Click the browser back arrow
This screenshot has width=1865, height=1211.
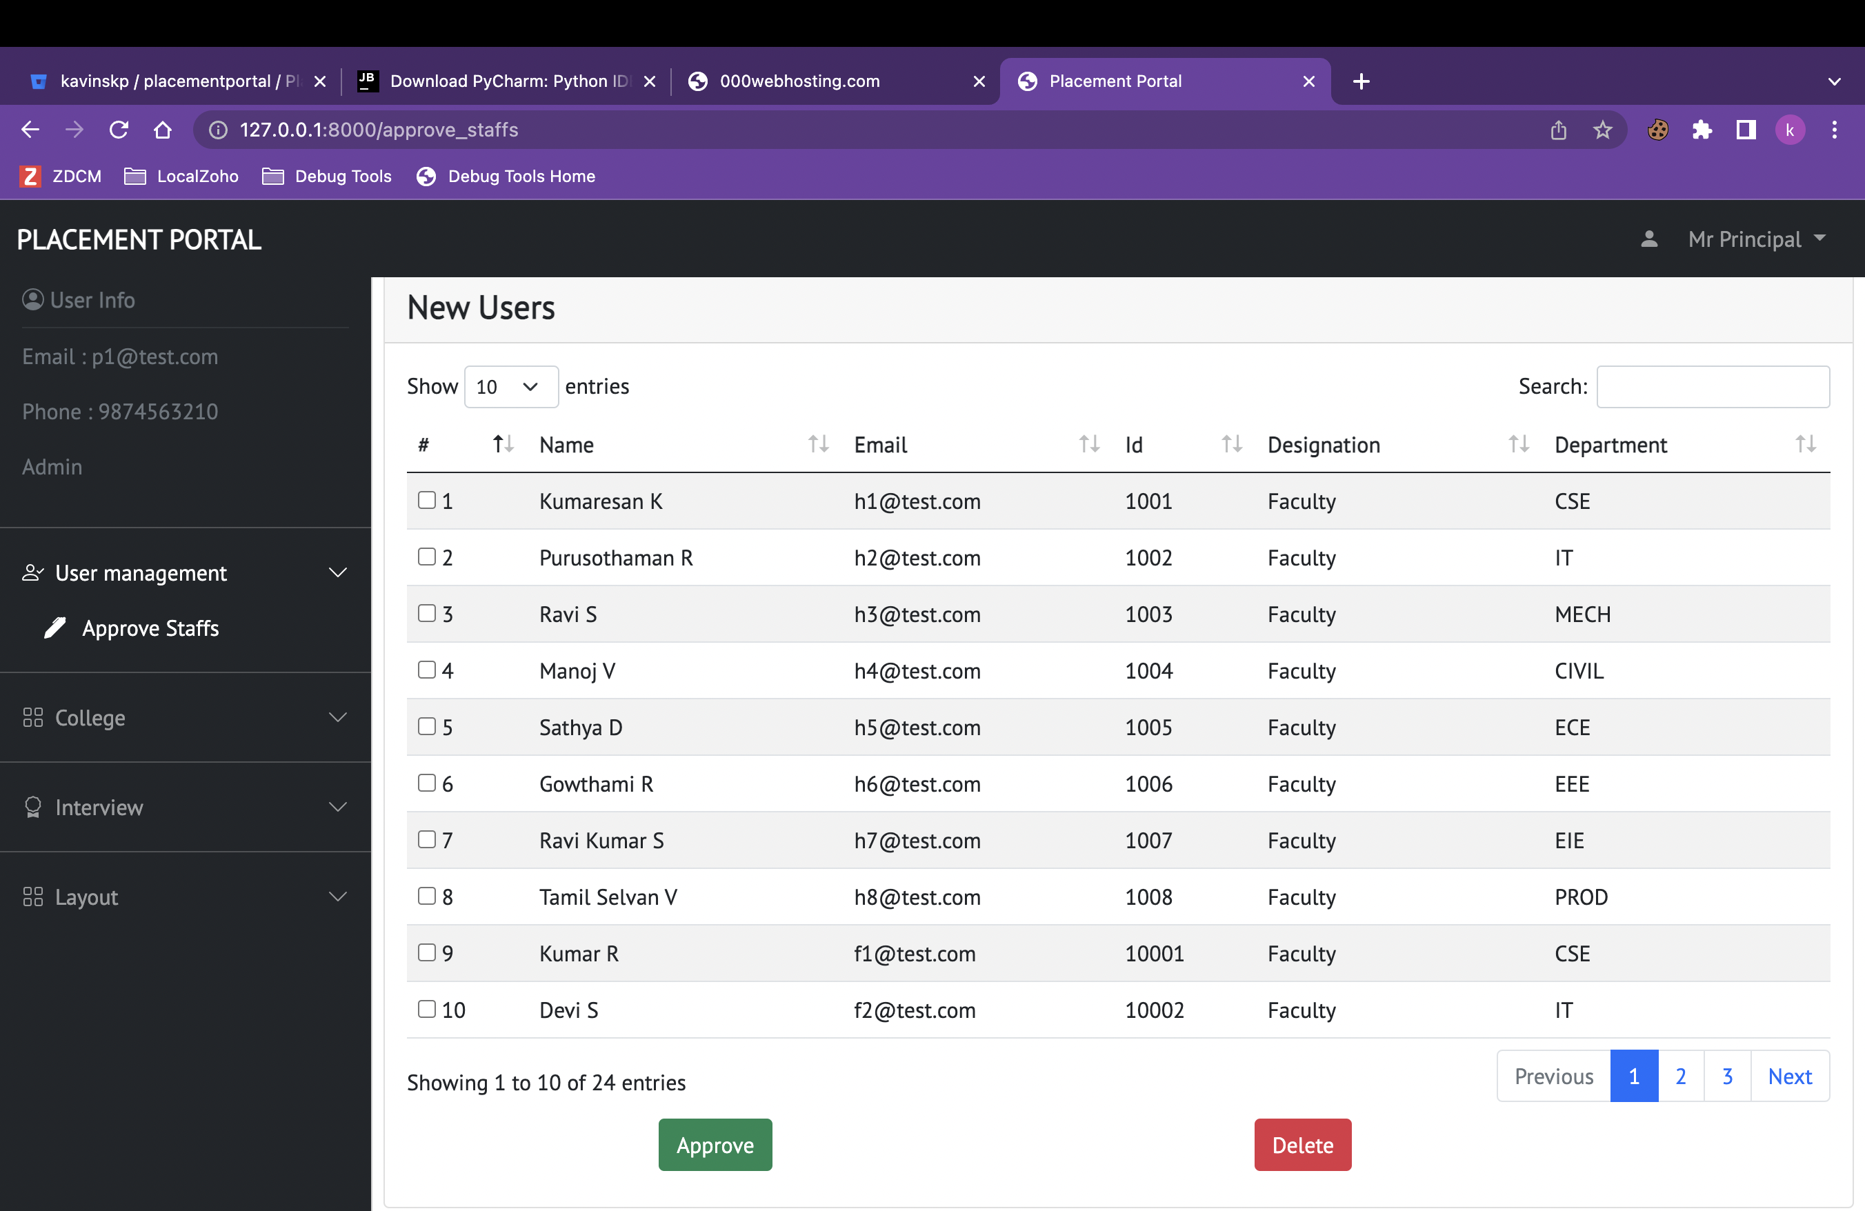pos(30,129)
